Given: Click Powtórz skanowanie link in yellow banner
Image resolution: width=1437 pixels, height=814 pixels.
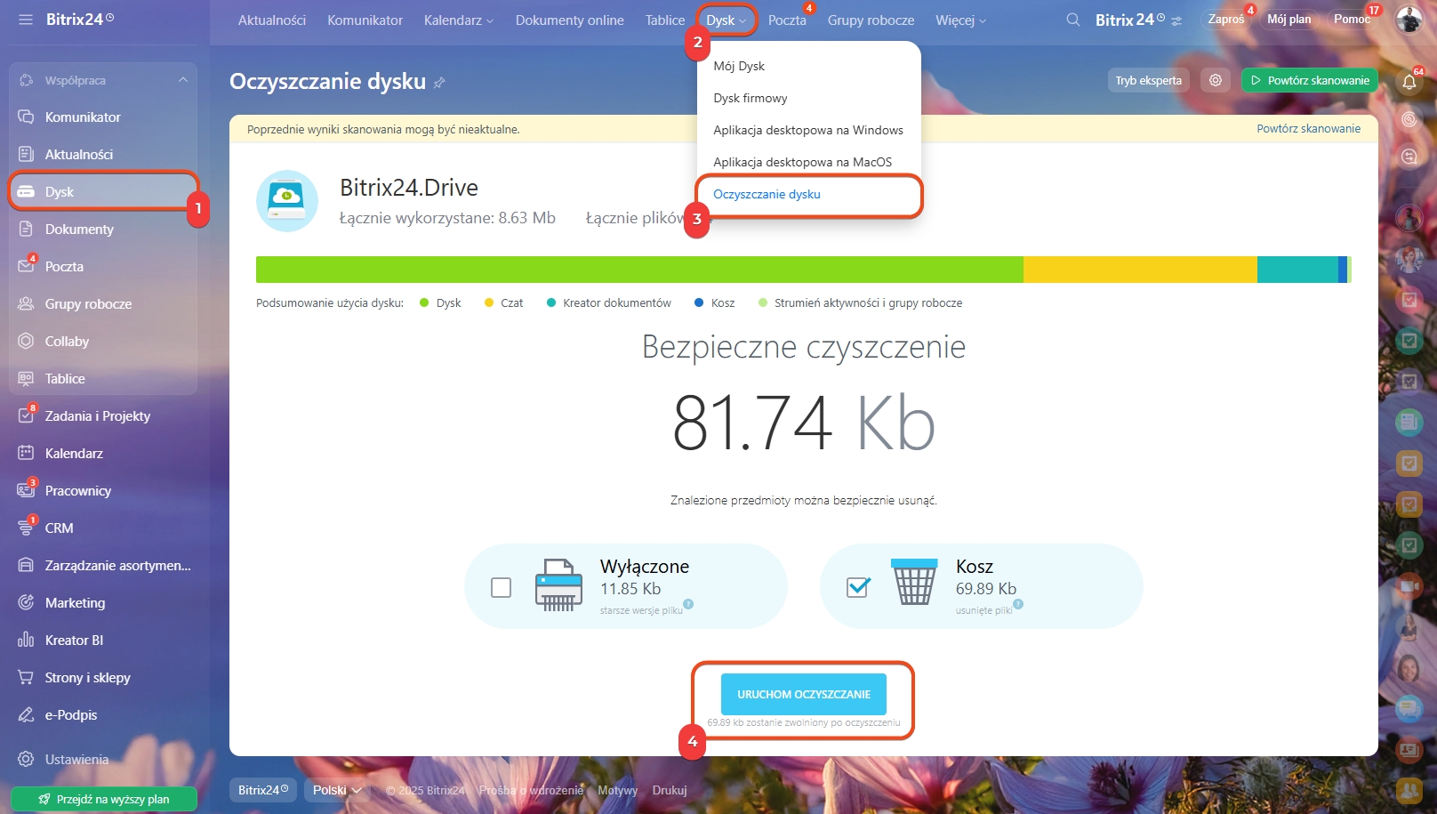Looking at the screenshot, I should pyautogui.click(x=1308, y=129).
